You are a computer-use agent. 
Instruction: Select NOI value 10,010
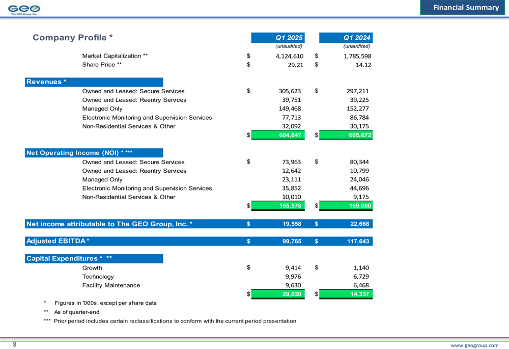(291, 197)
